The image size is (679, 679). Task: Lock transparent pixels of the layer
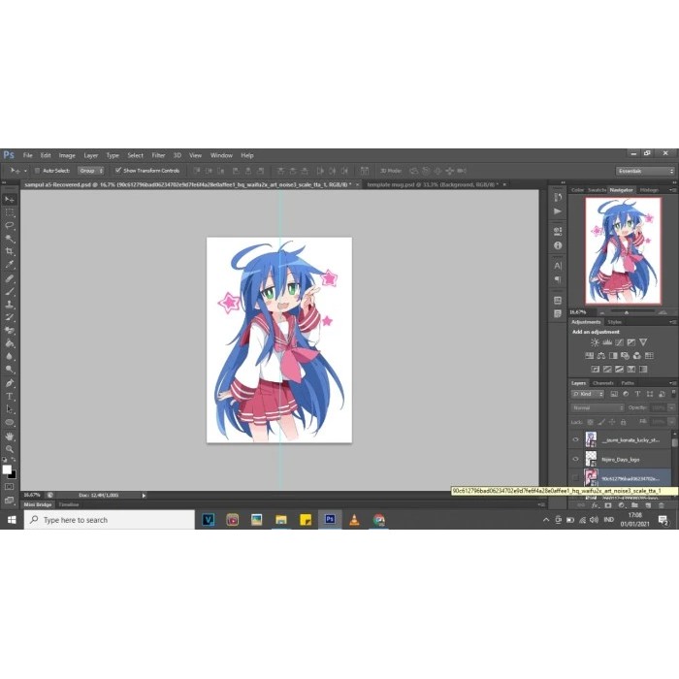[590, 422]
